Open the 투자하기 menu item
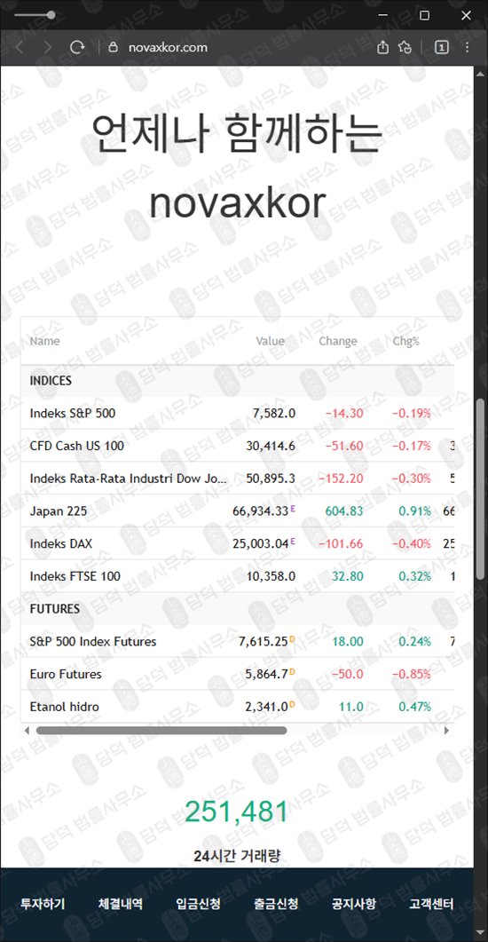The width and height of the screenshot is (488, 942). pos(43,903)
